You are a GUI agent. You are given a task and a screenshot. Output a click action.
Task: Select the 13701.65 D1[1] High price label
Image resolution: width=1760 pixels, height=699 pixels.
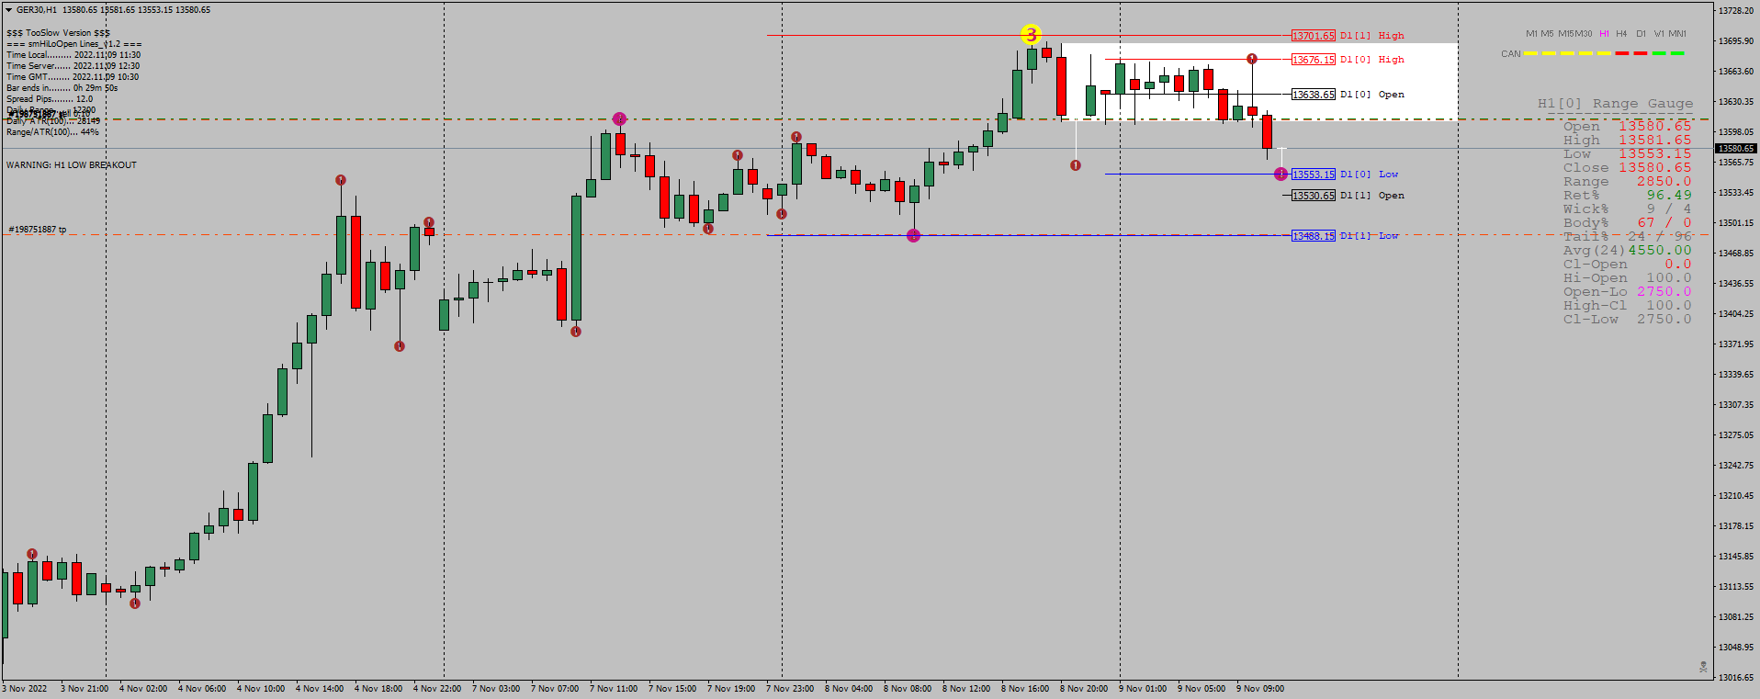tap(1314, 36)
